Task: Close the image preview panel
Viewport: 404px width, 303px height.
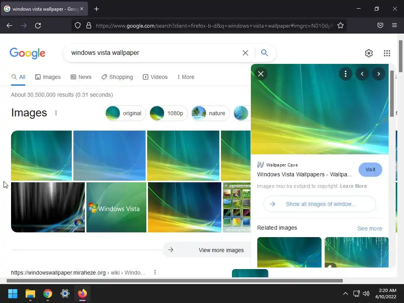Action: coord(261,74)
